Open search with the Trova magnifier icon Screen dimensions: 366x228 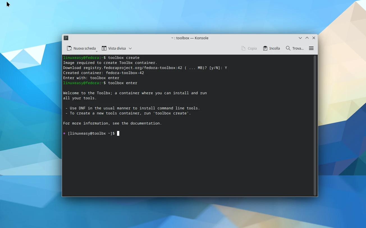coord(288,48)
